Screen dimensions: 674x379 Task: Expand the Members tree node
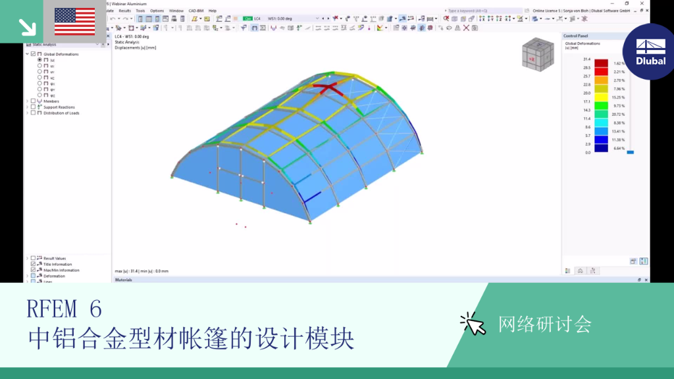pyautogui.click(x=28, y=101)
